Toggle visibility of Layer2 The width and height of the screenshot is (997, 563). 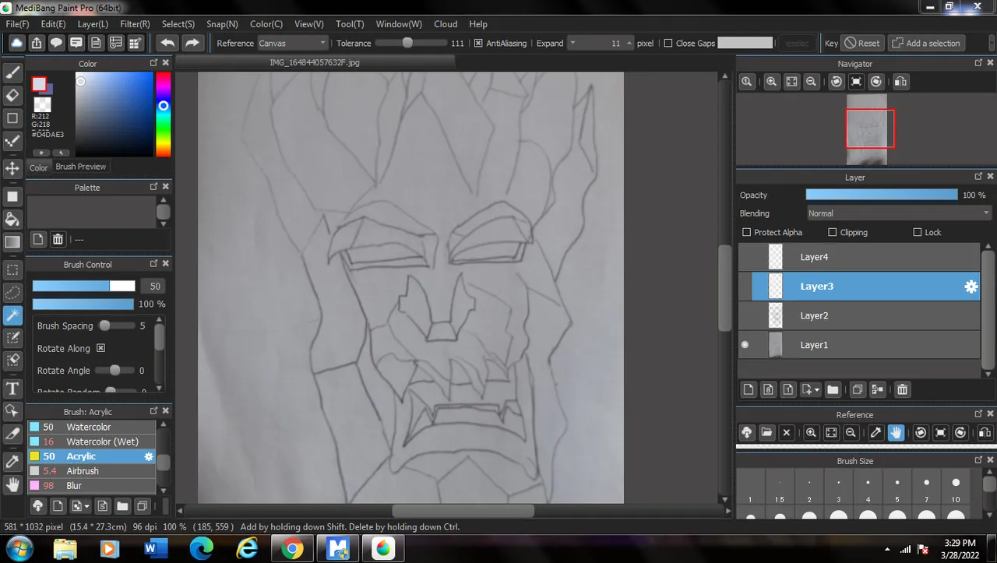point(745,315)
